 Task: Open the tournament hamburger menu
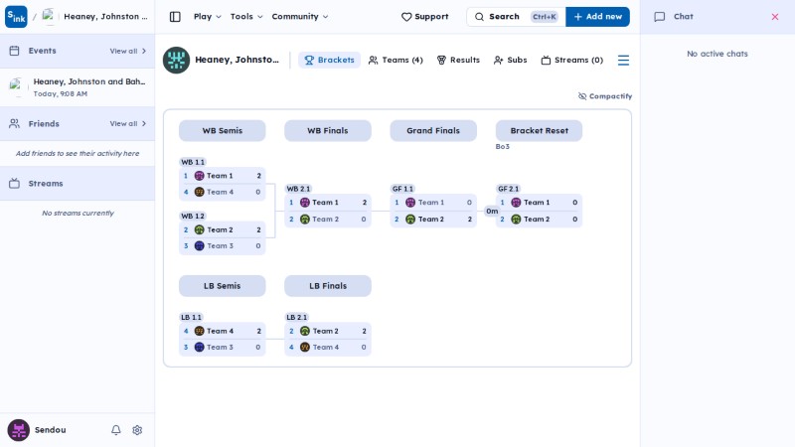623,61
